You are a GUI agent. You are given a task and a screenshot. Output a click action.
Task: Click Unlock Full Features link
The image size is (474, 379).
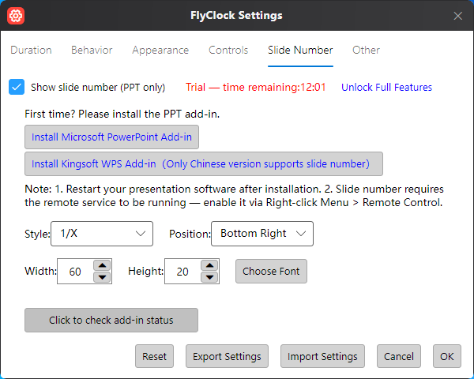point(386,88)
